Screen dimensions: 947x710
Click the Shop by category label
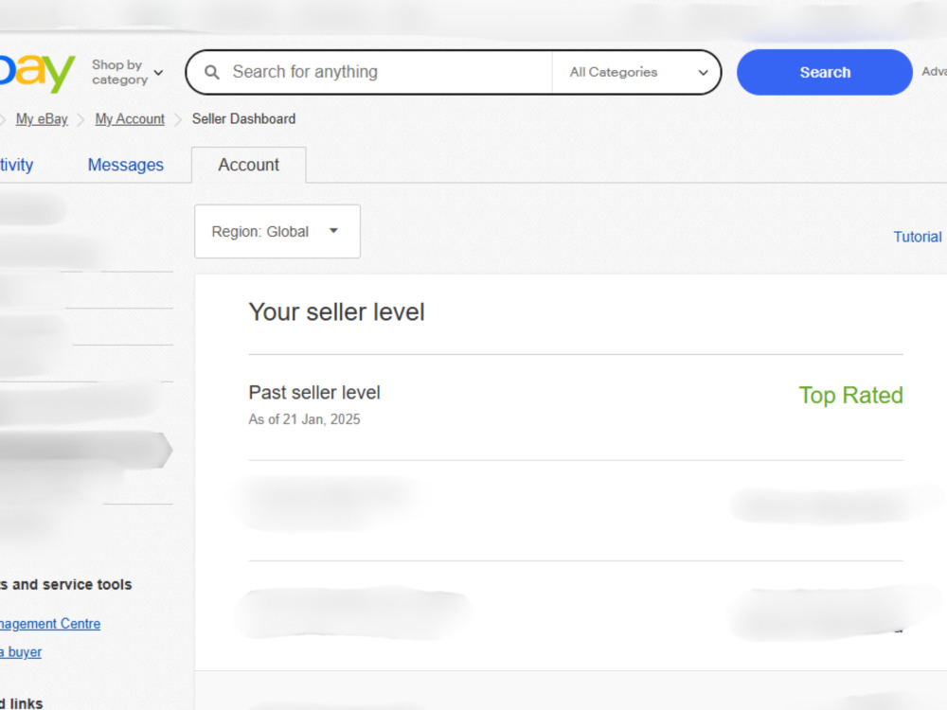(x=119, y=72)
